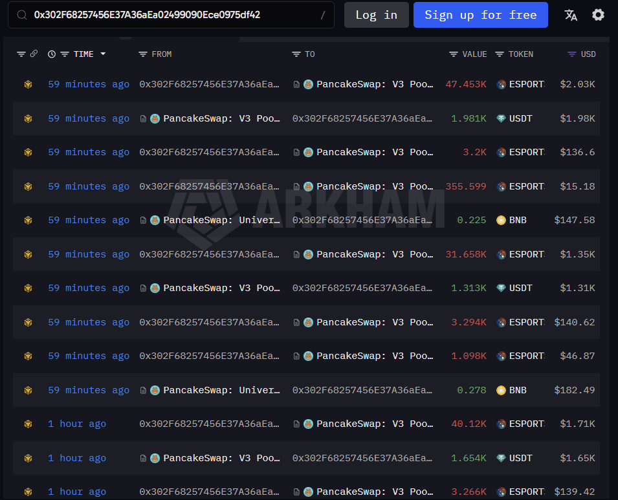Click contract icon in FROM cell of 1.981K row
Screen dimensions: 618x500
tap(143, 118)
